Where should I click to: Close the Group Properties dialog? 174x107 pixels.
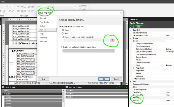click(121, 13)
